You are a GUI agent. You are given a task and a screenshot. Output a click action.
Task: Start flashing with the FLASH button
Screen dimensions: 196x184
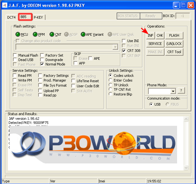point(174,35)
